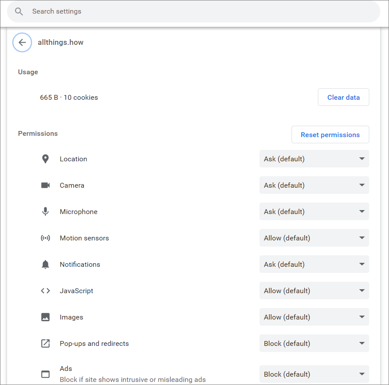Viewport: 389px width, 385px height.
Task: Click the Clear data button
Action: pos(343,97)
